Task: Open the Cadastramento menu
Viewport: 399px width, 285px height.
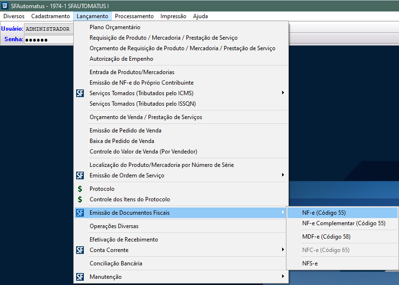Action: coord(50,16)
